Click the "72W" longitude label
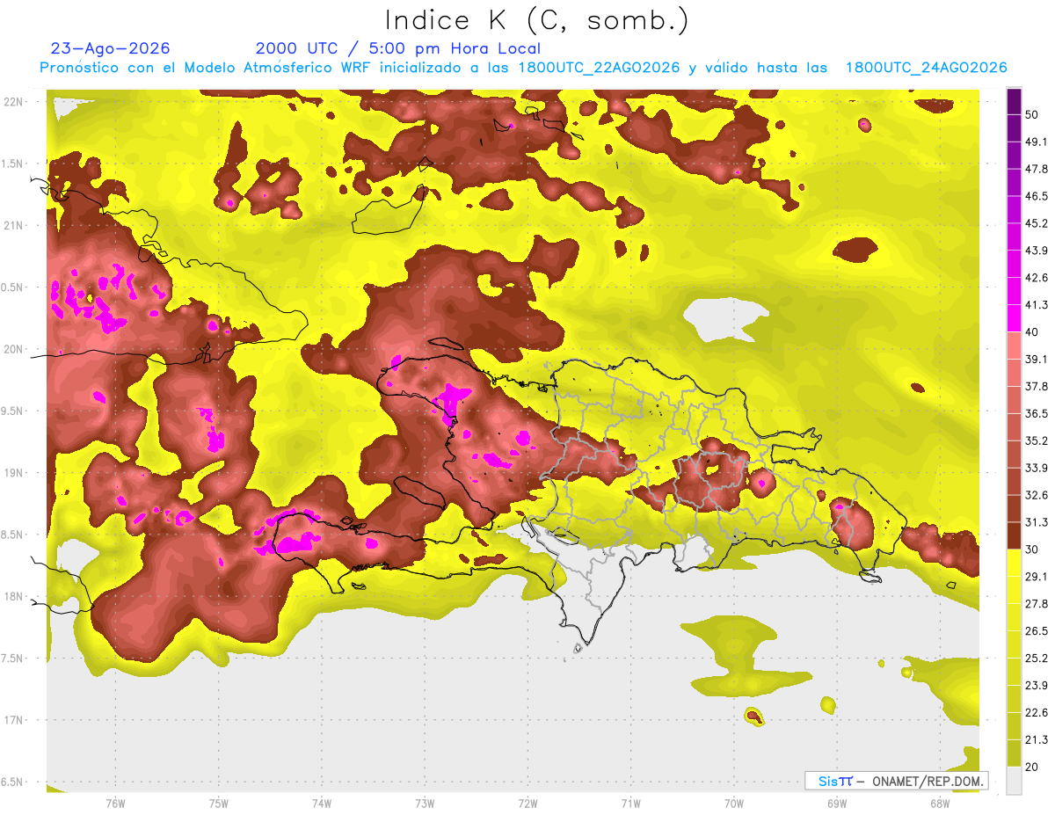 (x=527, y=804)
